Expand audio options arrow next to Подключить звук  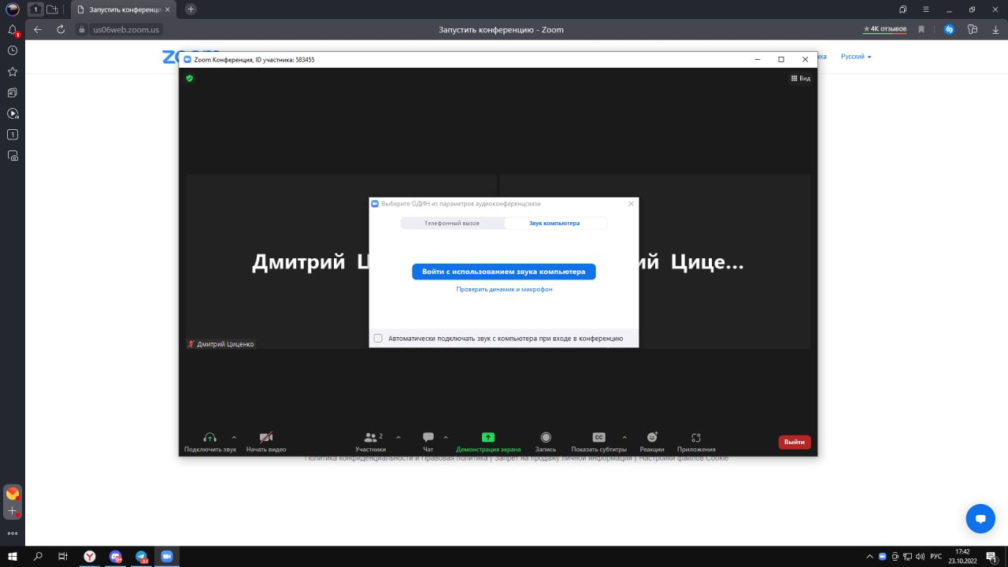tap(234, 437)
